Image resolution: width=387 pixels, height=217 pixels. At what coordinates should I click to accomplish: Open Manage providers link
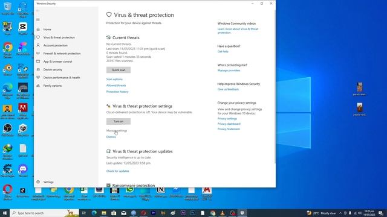(x=229, y=71)
